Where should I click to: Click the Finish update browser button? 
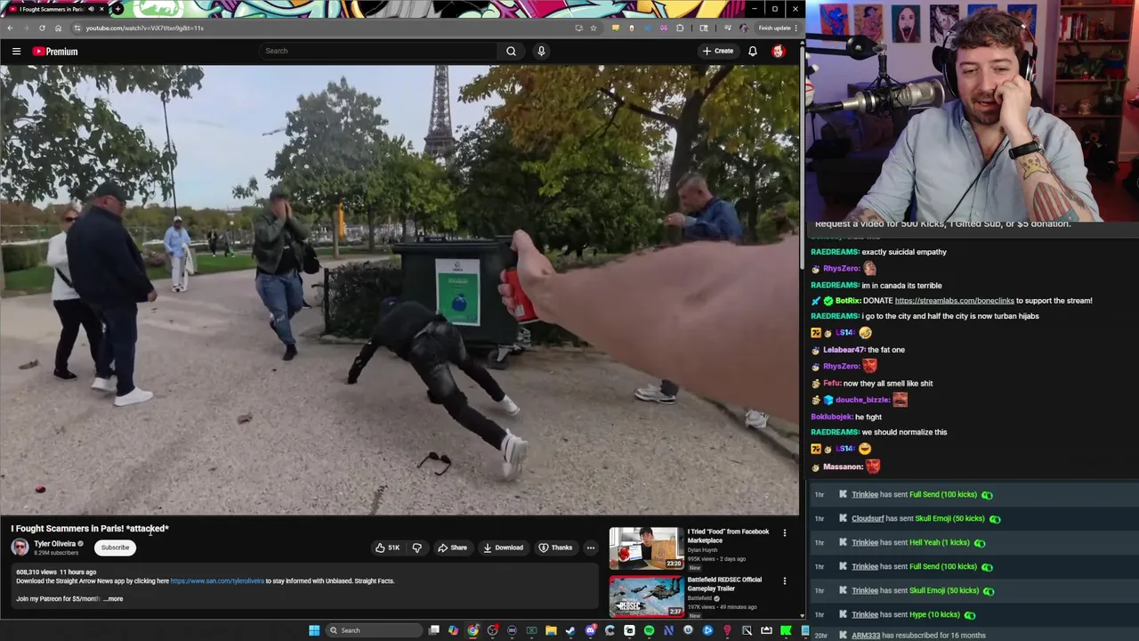click(776, 28)
